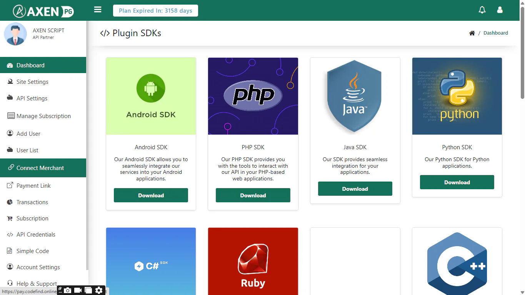
Task: Click the PHP logo card image
Action: [253, 96]
